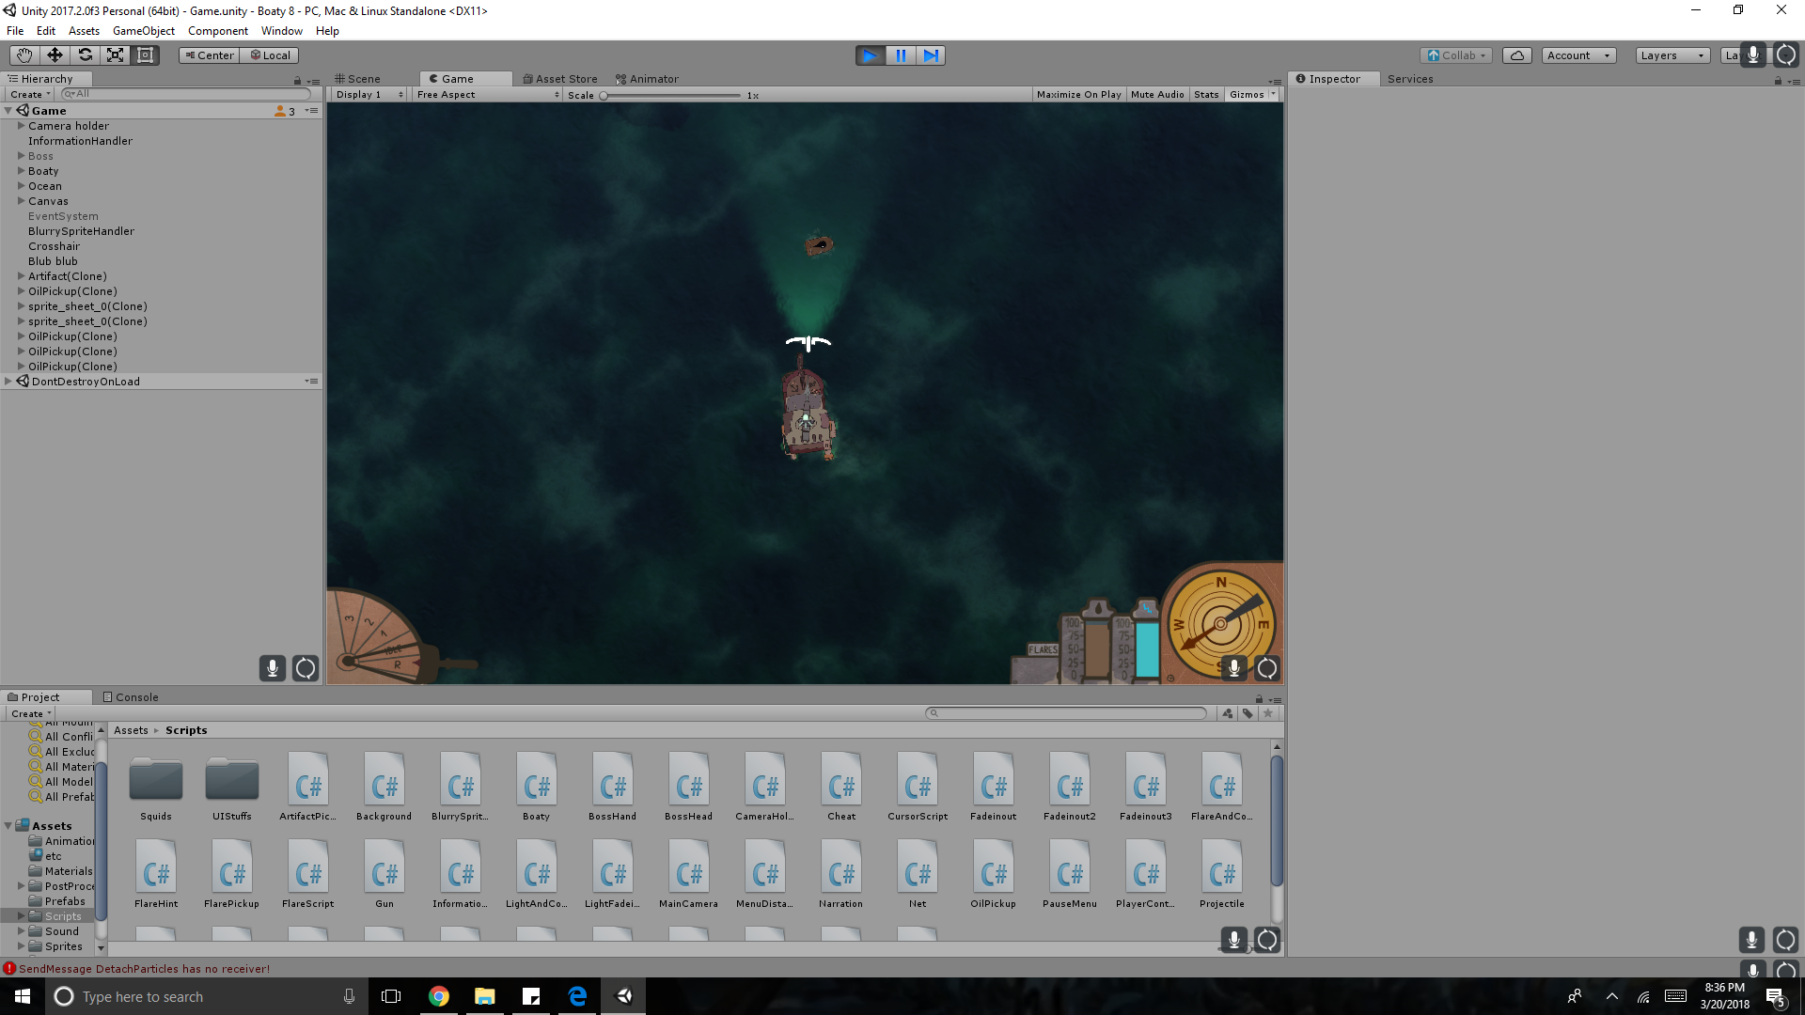The image size is (1805, 1015).
Task: Open the Account dropdown button
Action: tap(1577, 55)
